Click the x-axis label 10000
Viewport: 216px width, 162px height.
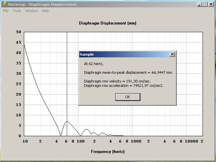tap(191, 141)
